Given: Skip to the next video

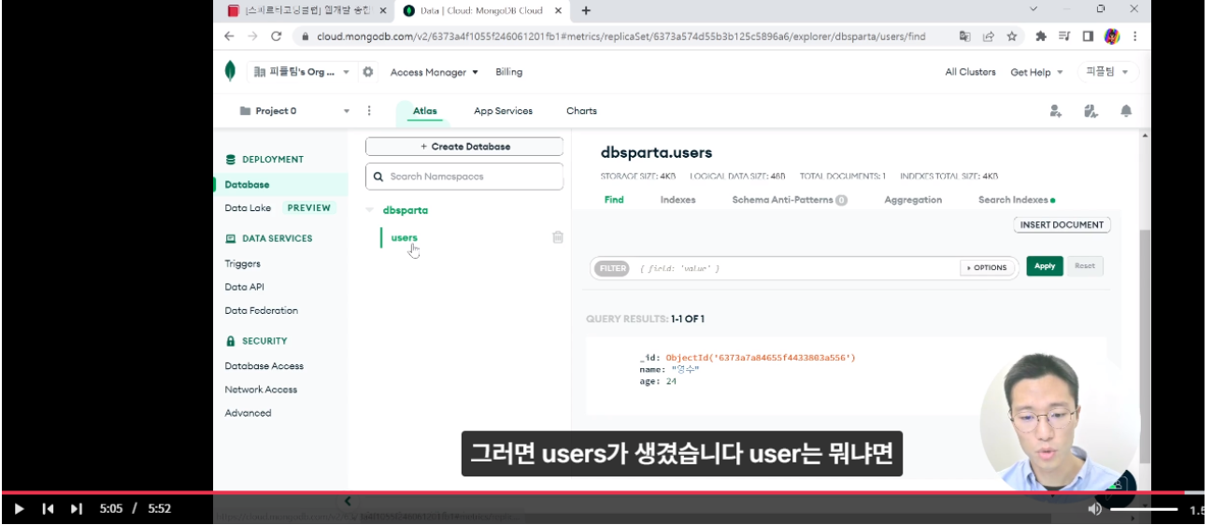Looking at the screenshot, I should coord(77,509).
